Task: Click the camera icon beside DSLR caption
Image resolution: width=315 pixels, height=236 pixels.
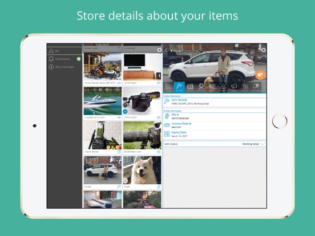Action: tap(159, 117)
